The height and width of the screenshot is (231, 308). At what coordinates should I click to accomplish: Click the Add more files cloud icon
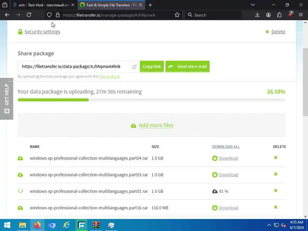134,126
